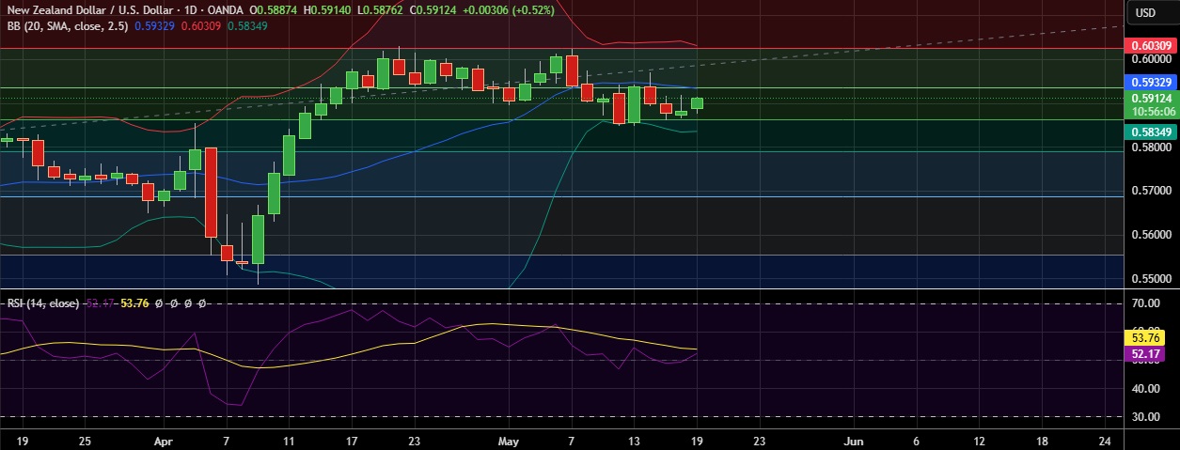This screenshot has width=1180, height=450.
Task: Click the red upper band price label 0.60309
Action: pos(1152,45)
